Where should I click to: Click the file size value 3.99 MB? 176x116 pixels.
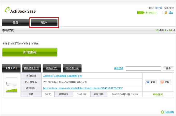pyautogui.click(x=82, y=95)
